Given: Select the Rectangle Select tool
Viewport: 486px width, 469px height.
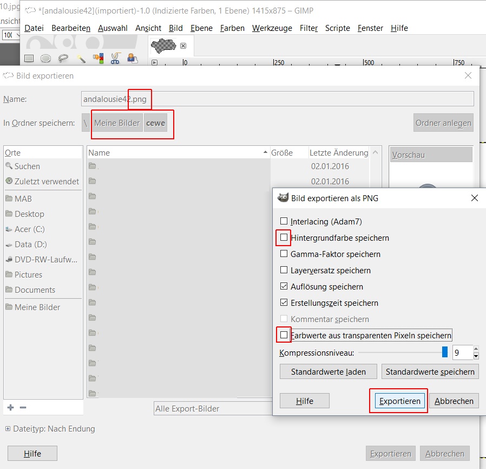Looking at the screenshot, I should click(x=29, y=58).
